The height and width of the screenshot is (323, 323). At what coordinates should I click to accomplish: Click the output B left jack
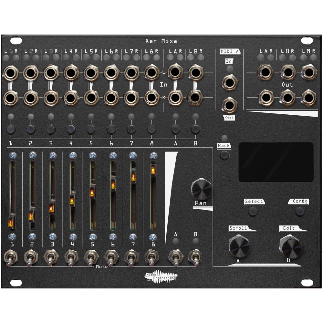point(288,72)
